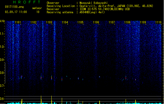Click the 1102 time marker
The height and width of the screenshot is (104, 164).
[33, 22]
